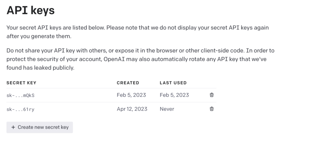Click the LAST USED column header
The image size is (331, 141).
coord(173,83)
